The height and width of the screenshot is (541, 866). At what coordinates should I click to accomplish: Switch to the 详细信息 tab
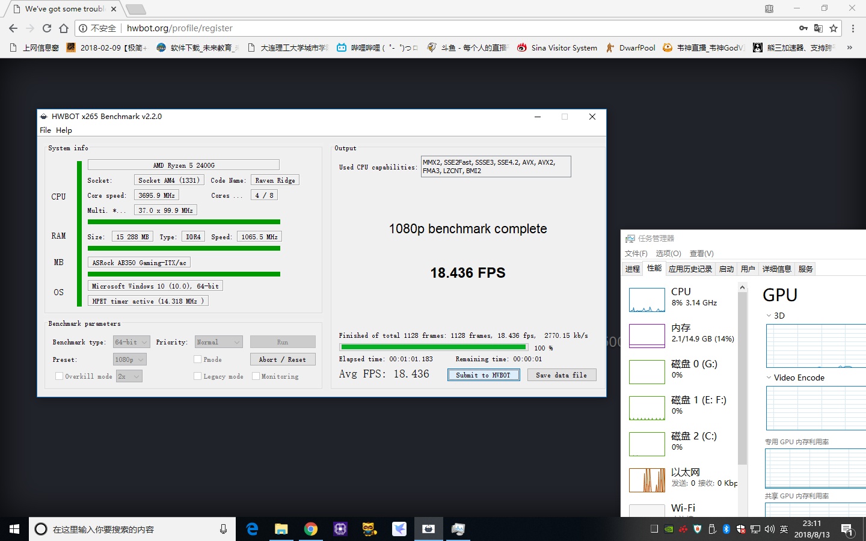(x=777, y=269)
